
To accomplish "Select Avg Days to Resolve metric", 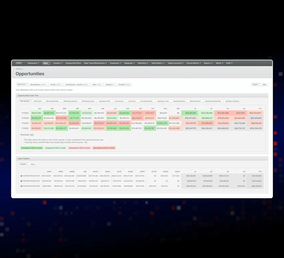I will (x=232, y=101).
